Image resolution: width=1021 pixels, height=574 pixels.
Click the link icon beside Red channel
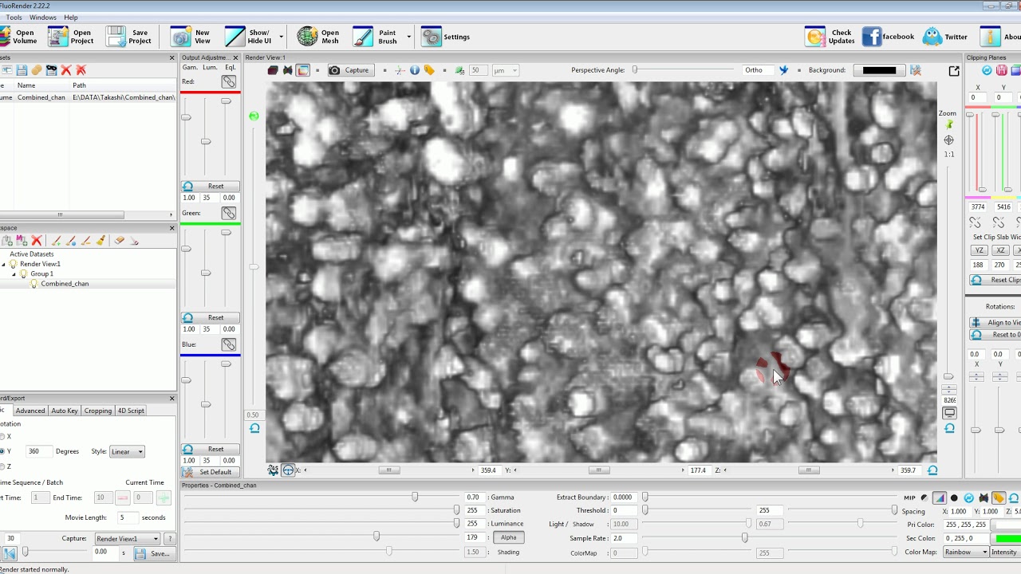(x=229, y=82)
